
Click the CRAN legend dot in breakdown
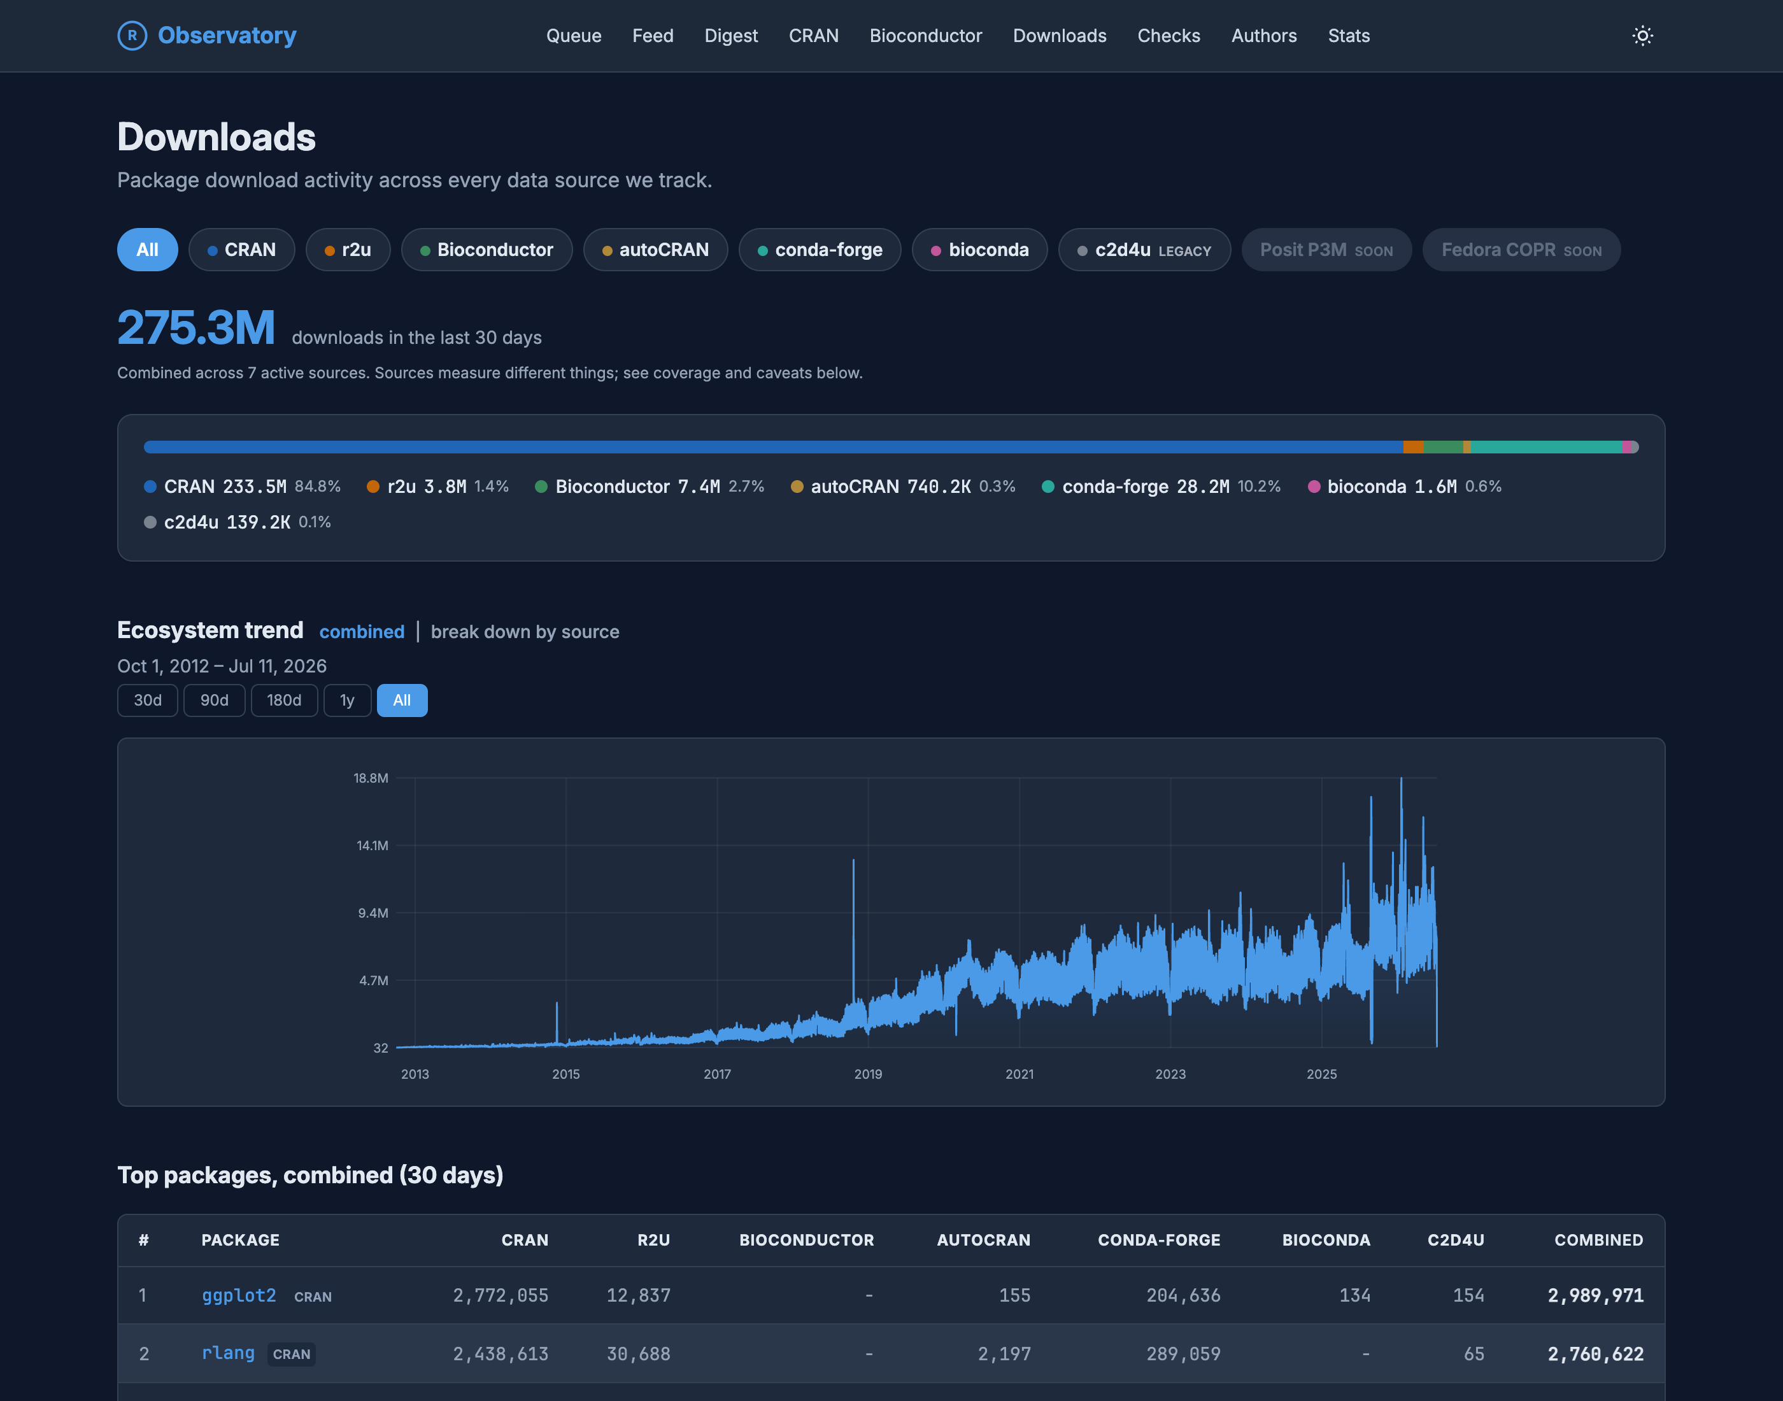tap(150, 487)
